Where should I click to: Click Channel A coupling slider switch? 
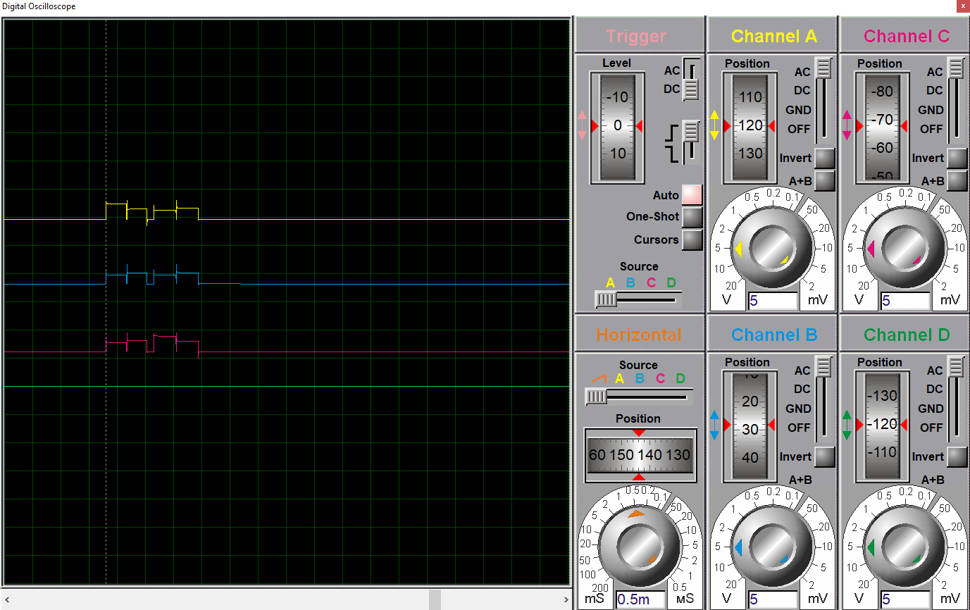[823, 68]
